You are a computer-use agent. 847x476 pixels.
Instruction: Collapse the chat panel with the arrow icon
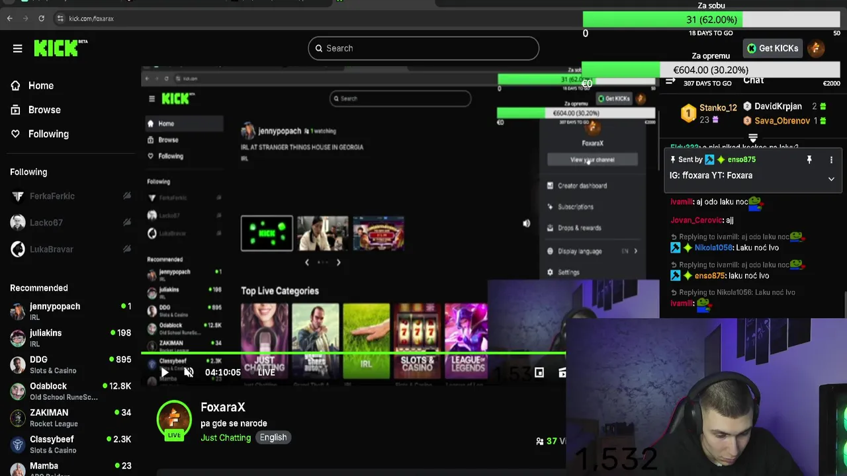(x=670, y=81)
